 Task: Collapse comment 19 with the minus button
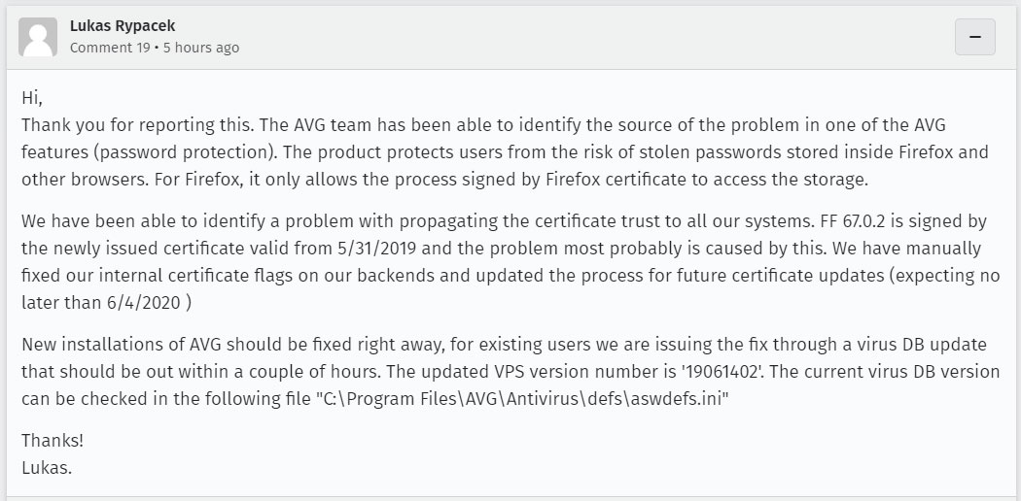(x=974, y=37)
